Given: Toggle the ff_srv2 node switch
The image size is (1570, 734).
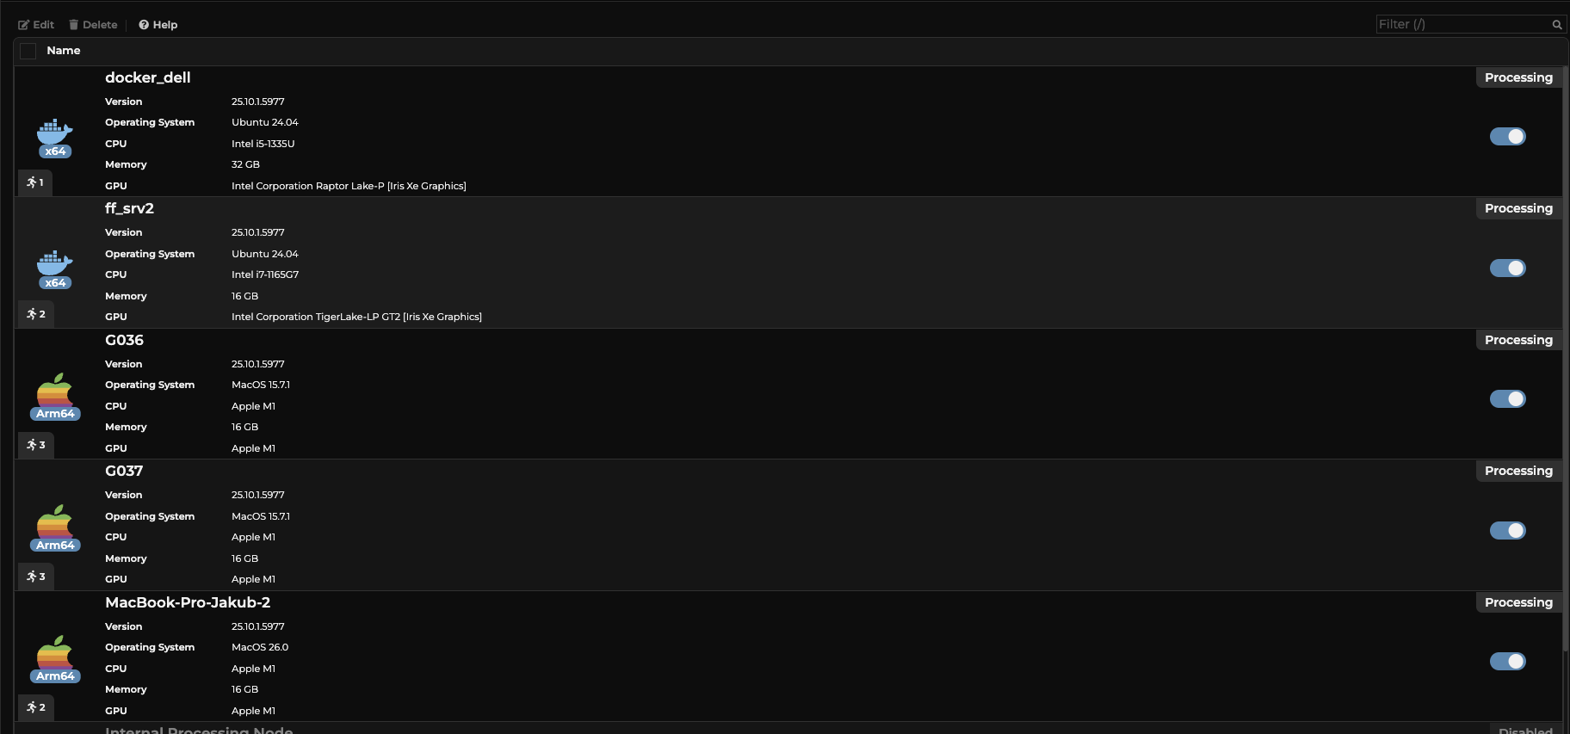Looking at the screenshot, I should 1507,268.
